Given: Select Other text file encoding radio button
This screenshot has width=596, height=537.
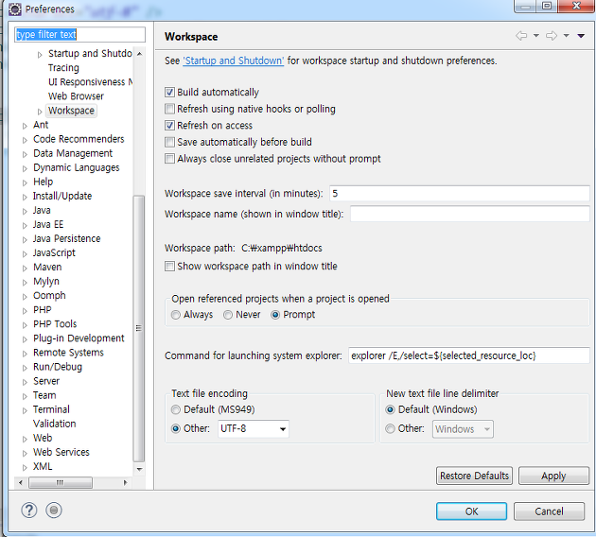Looking at the screenshot, I should click(x=176, y=429).
